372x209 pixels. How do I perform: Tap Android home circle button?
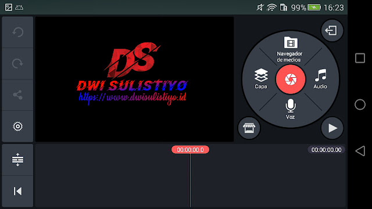[360, 105]
